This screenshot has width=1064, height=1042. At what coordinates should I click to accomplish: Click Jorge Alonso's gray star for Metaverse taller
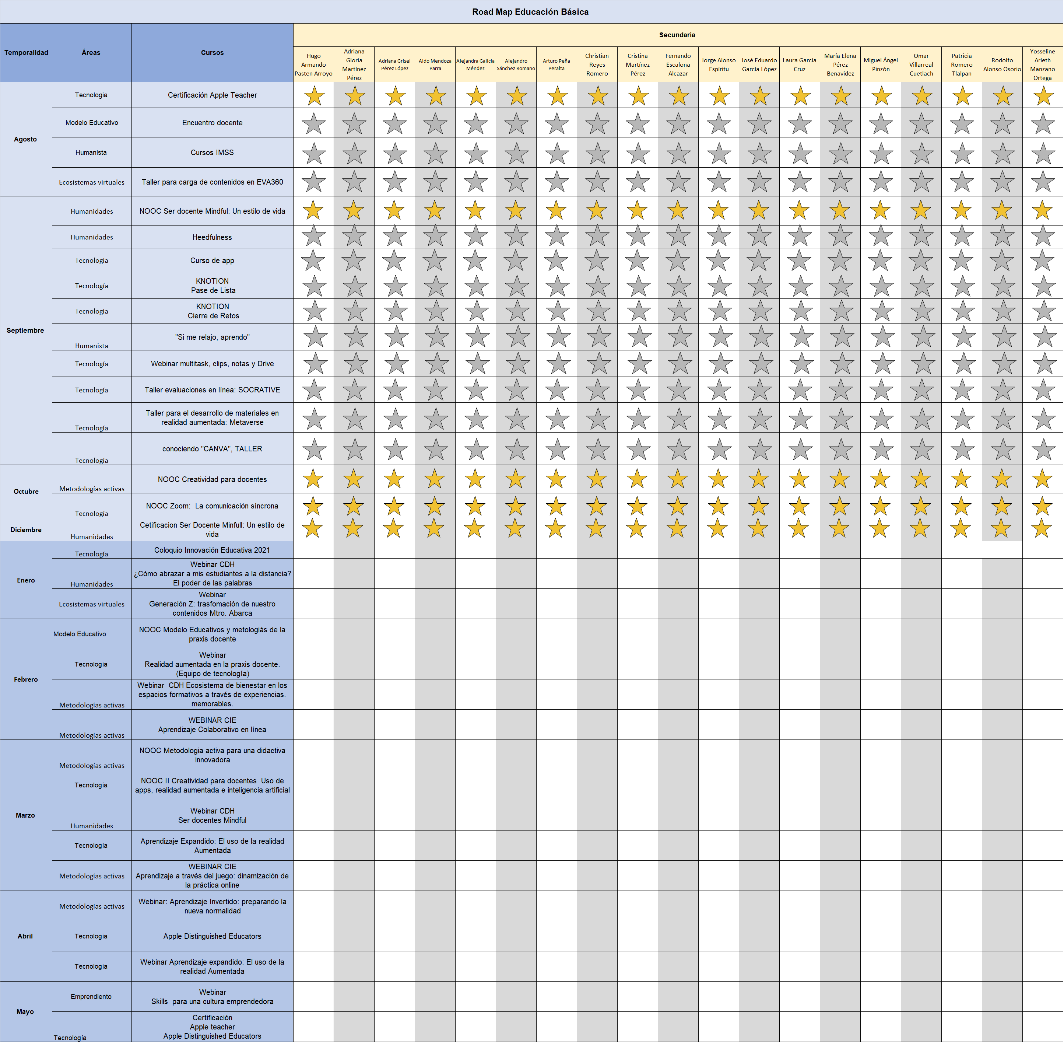click(x=719, y=419)
